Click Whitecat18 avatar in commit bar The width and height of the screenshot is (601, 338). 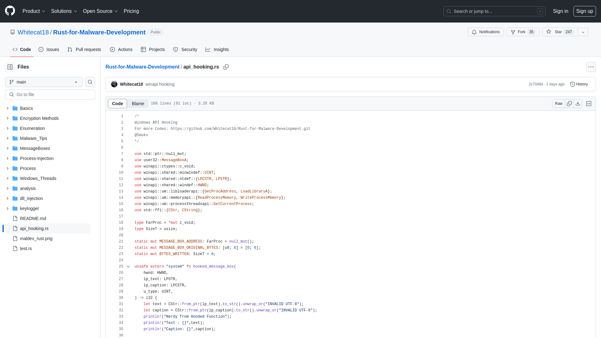coord(114,84)
